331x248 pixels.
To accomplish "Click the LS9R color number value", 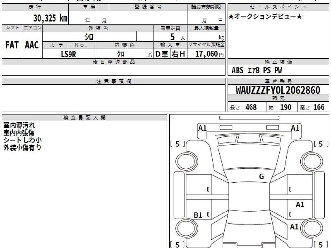I will 68,54.
